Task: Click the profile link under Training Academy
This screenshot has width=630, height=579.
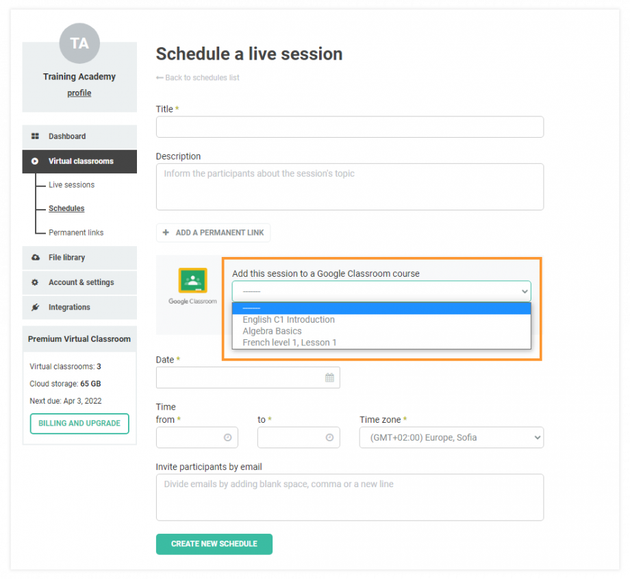Action: point(79,93)
